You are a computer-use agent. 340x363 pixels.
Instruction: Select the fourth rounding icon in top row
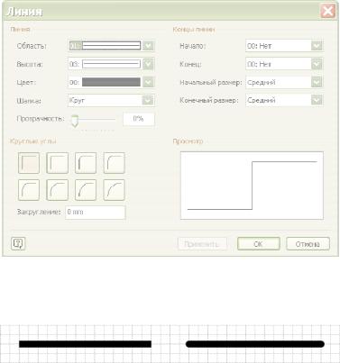(114, 163)
